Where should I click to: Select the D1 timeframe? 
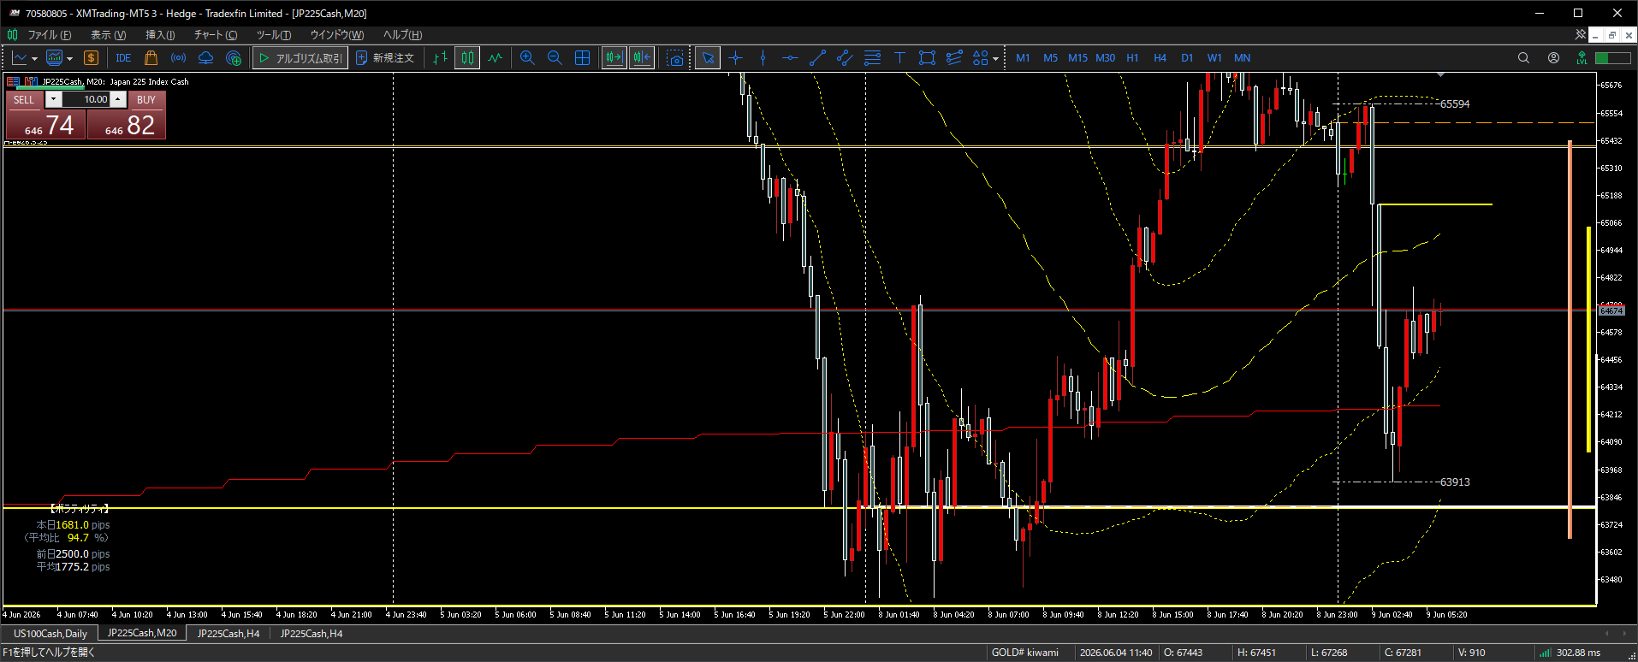coord(1187,58)
